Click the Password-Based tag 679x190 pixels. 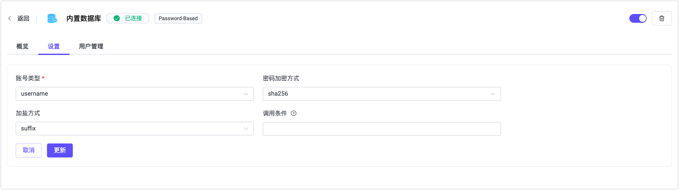(x=178, y=19)
